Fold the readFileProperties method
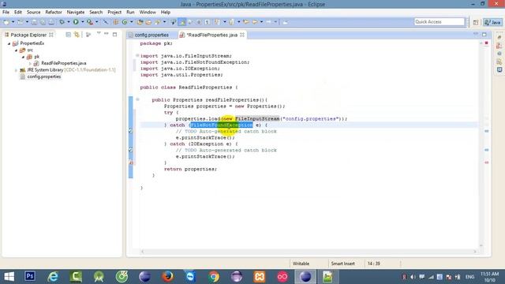 [x=137, y=100]
